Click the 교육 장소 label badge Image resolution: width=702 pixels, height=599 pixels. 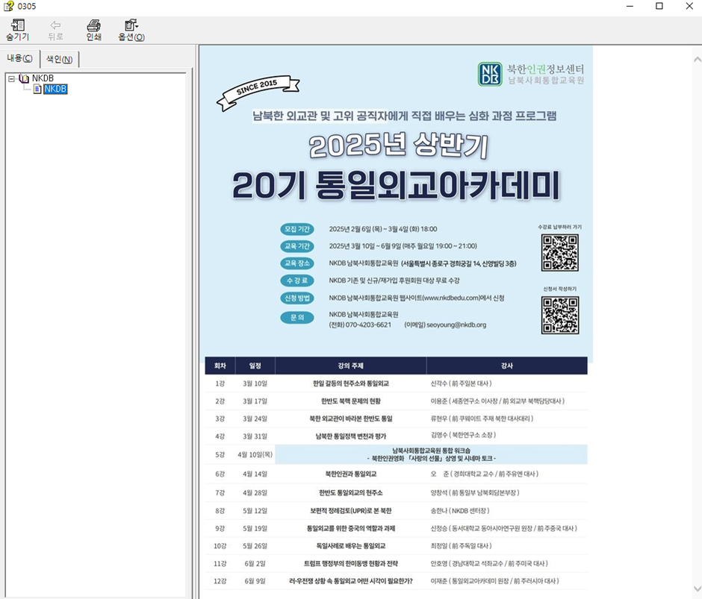click(x=297, y=263)
